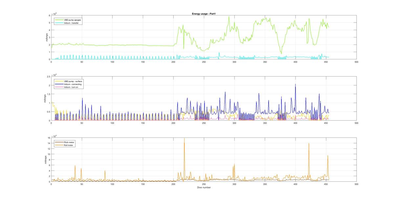The image size is (394, 204).
Task: Click y-axis tick '14' on bottom plot
Action: point(49,143)
